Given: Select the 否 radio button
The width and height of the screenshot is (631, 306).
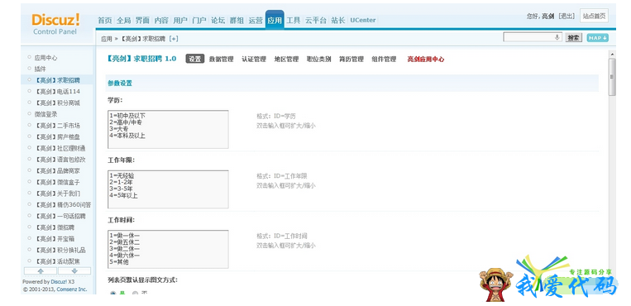Looking at the screenshot, I should [136, 294].
